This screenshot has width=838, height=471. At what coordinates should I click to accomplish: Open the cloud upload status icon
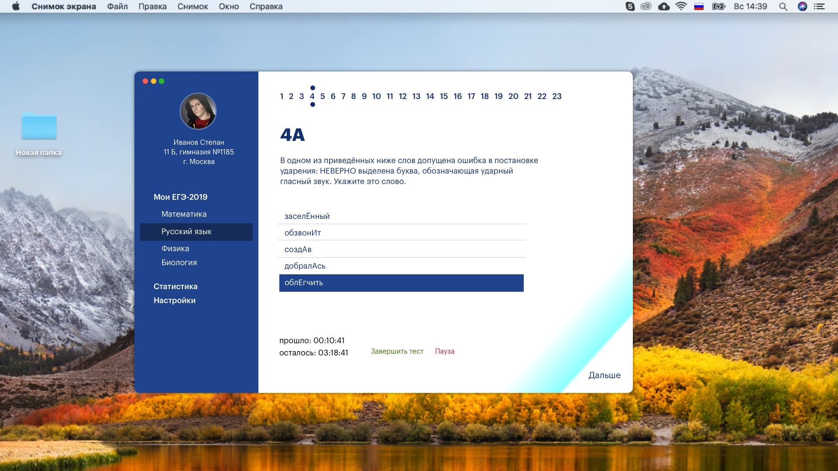(664, 7)
